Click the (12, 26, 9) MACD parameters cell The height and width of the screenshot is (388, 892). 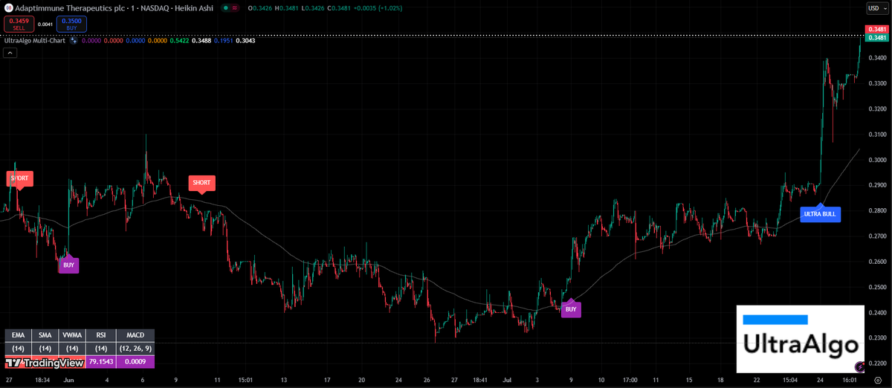[x=135, y=349]
